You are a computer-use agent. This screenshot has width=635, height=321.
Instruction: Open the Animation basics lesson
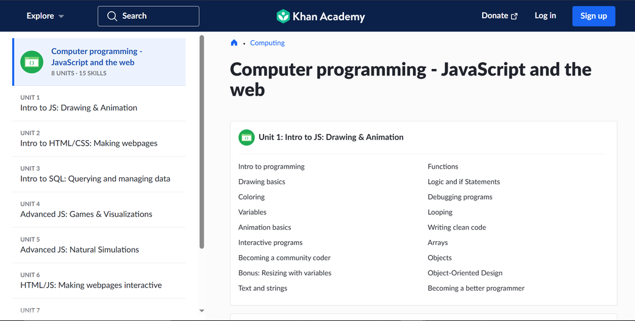(265, 227)
